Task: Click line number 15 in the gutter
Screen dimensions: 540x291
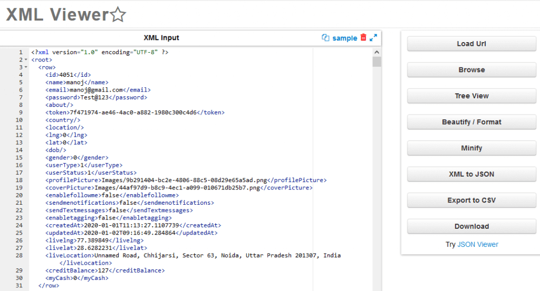Action: [19, 158]
